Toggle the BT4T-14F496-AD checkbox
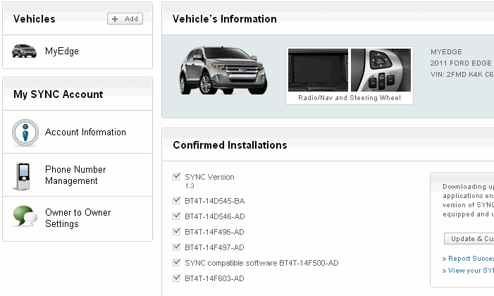494x296 pixels. click(176, 232)
